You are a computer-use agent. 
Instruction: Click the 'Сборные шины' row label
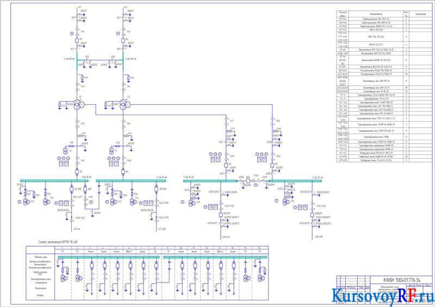click(40, 258)
